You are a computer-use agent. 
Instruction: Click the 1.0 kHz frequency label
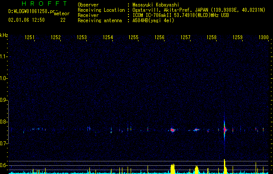point(3,79)
